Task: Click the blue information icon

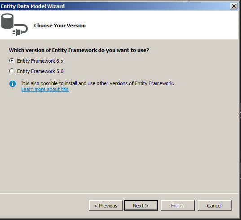Action: pos(13,84)
